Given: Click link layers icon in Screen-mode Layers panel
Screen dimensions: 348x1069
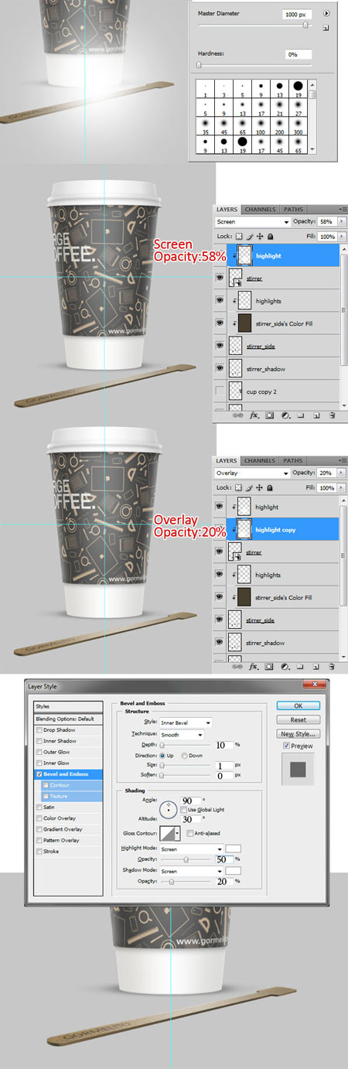Looking at the screenshot, I should tap(238, 415).
